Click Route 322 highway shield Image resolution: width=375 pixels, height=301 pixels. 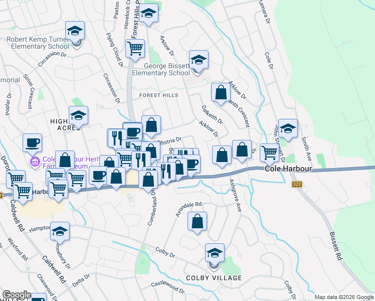coord(297,184)
